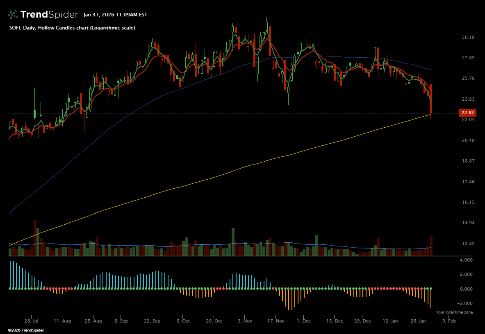
Task: Pick the 28. Jul date axis marker
Action: click(31, 321)
